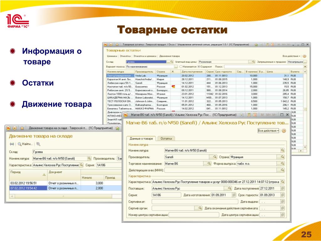Open help icon in Товарные остатки window
The width and height of the screenshot is (321, 241).
pos(304,56)
